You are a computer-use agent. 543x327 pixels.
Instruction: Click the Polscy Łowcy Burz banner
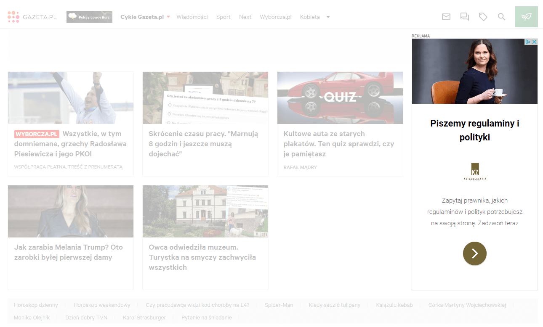(89, 17)
